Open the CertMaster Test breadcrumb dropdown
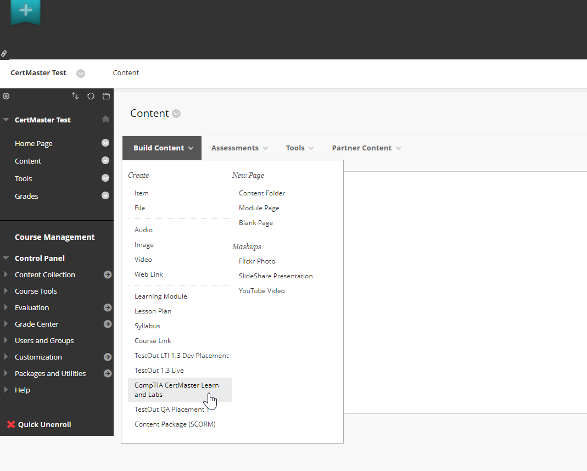 tap(81, 73)
